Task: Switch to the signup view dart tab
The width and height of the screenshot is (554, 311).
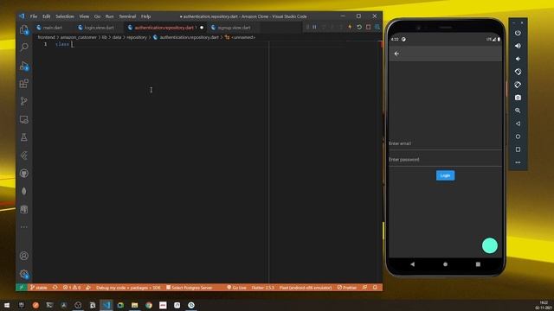Action: coord(234,28)
